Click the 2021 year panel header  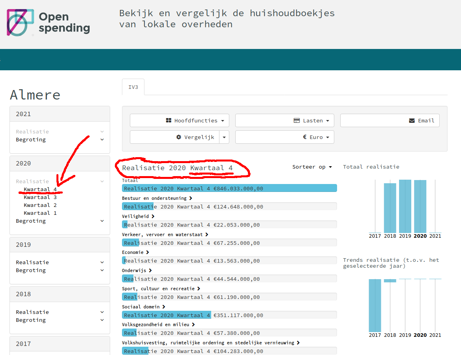(60, 114)
